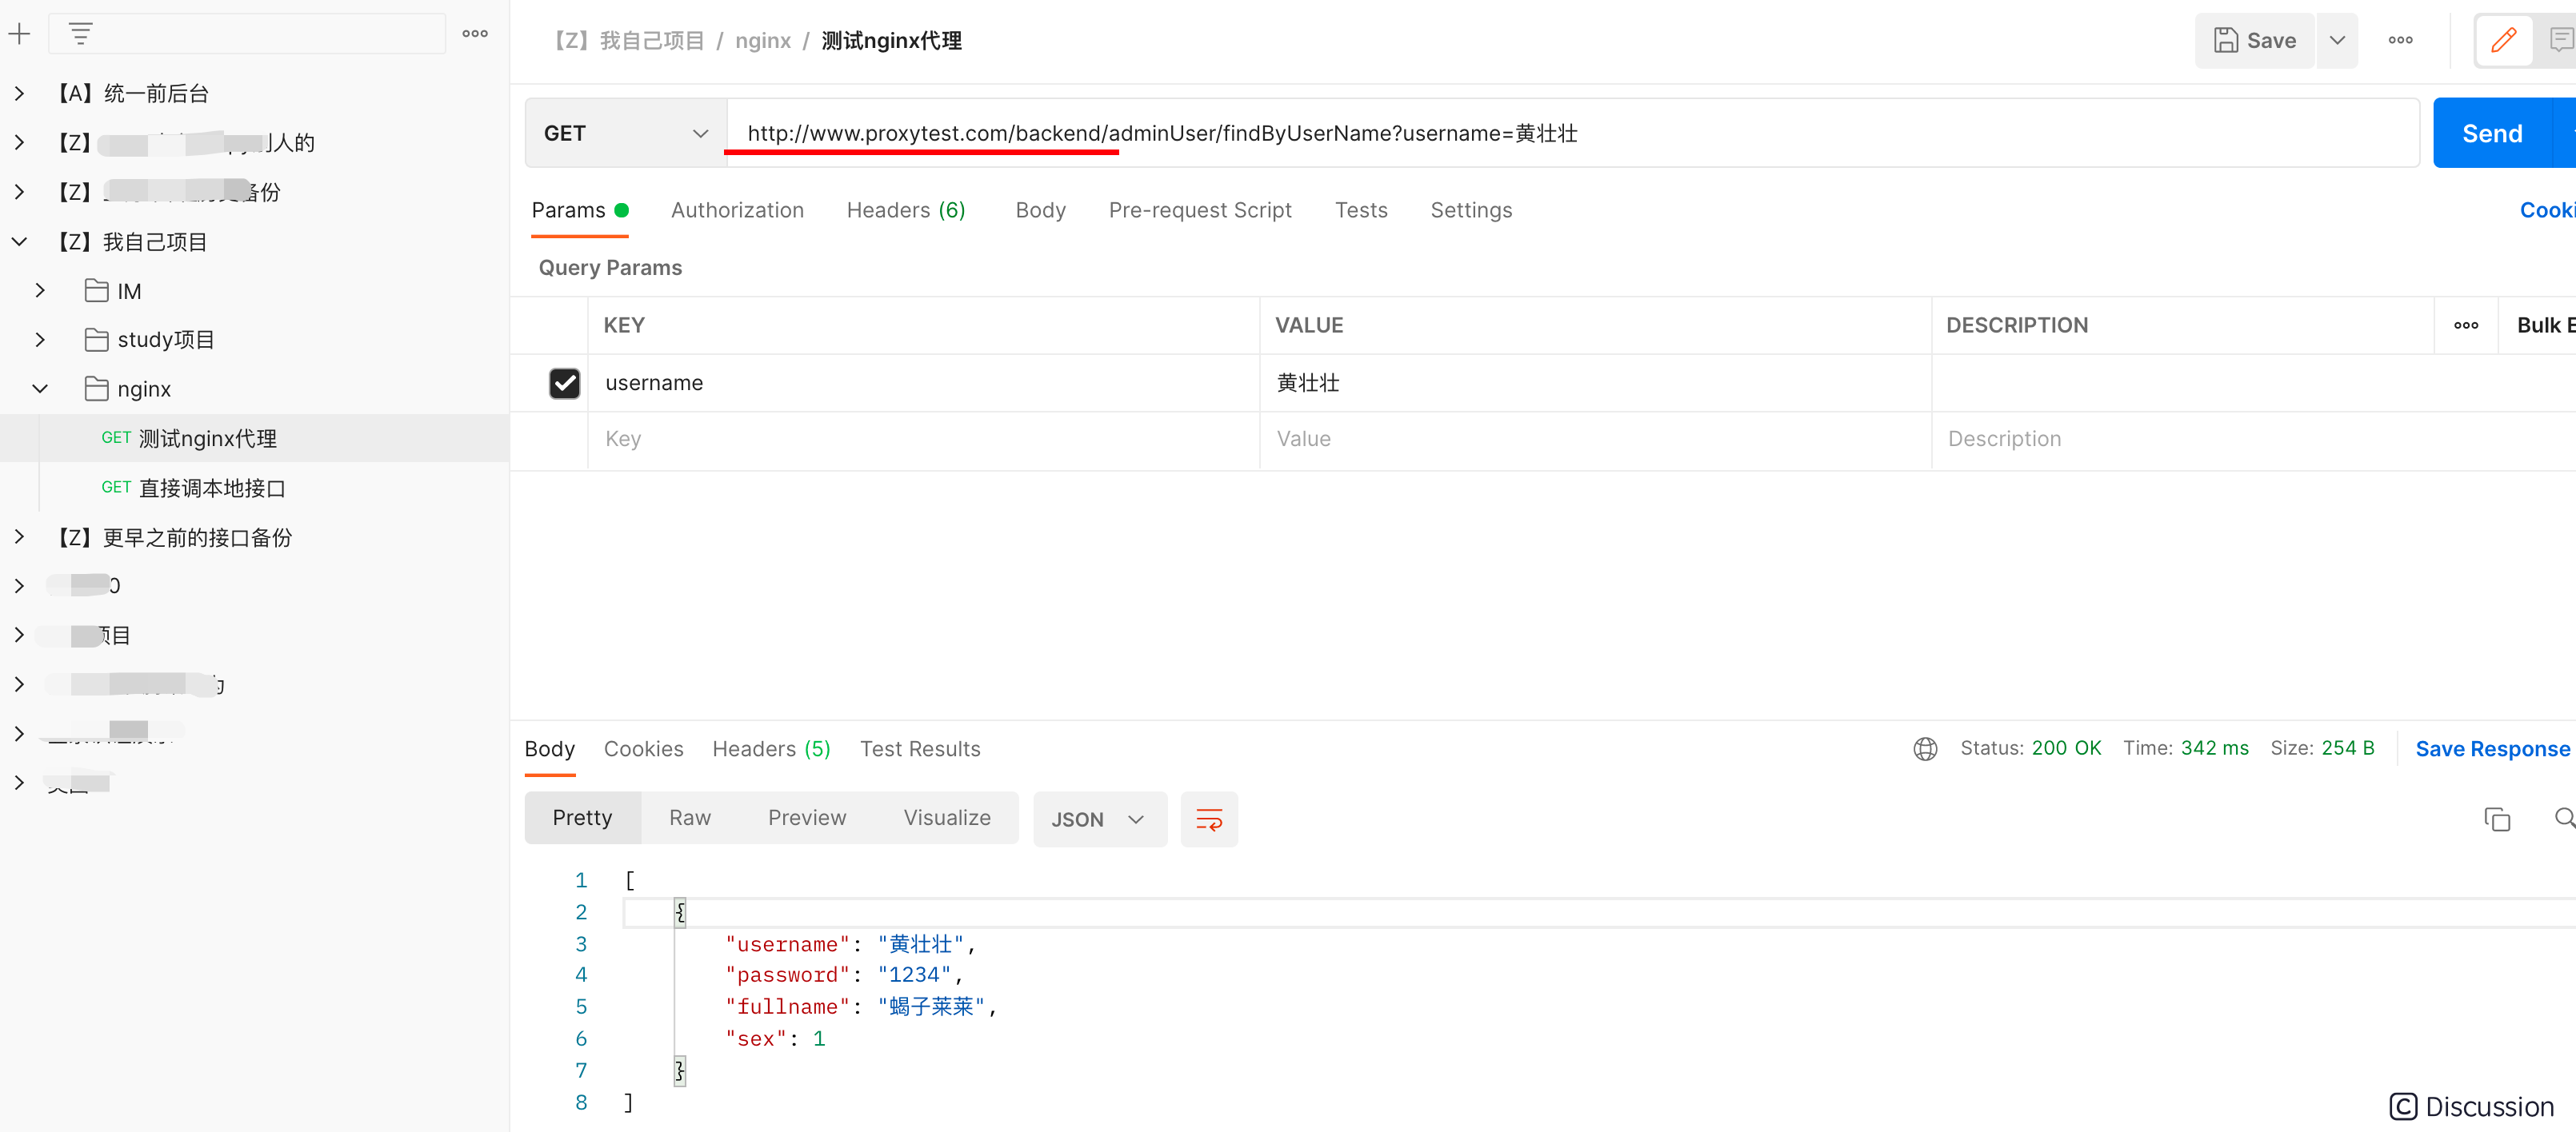Open sidebar three-dots options menu
Viewport: 2576px width, 1132px height.
(475, 34)
